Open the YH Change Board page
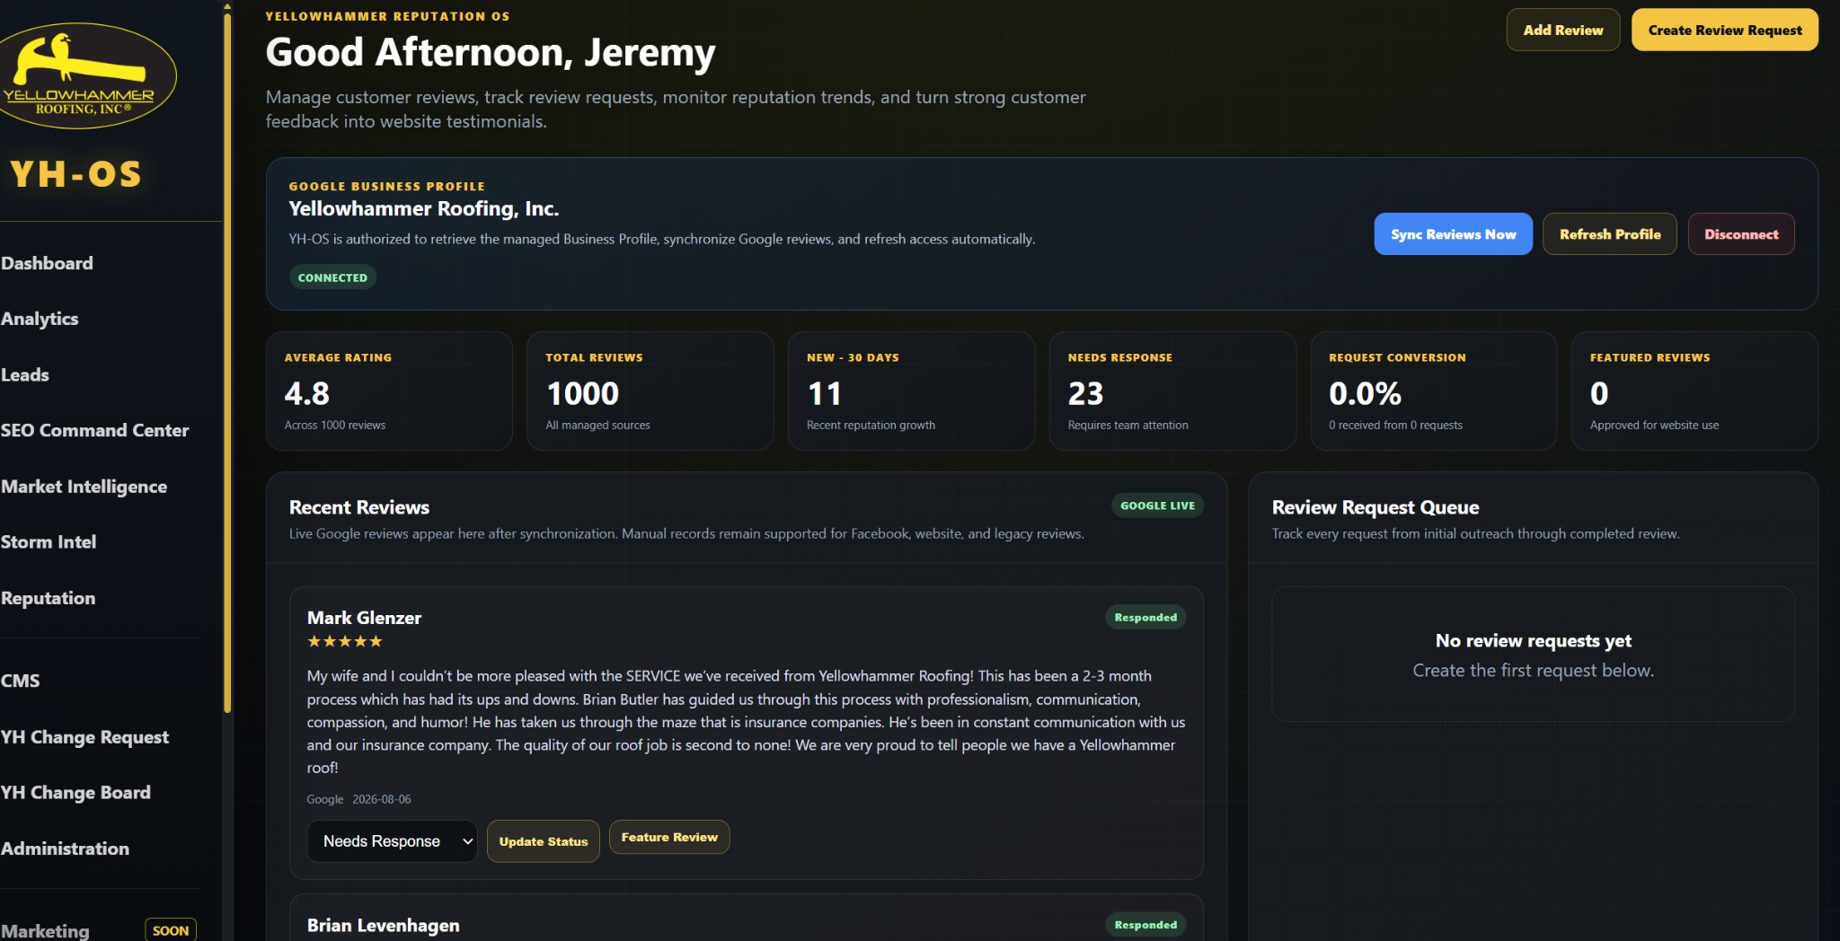This screenshot has width=1840, height=941. tap(75, 793)
